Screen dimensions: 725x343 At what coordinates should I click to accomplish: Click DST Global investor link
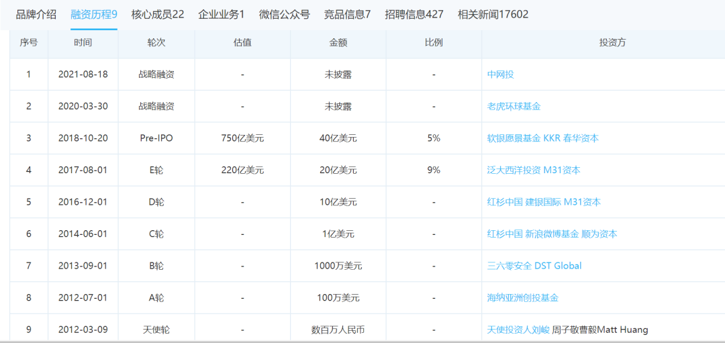coord(558,266)
